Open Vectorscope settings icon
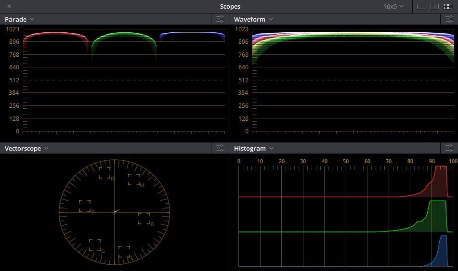458x271 pixels. (x=220, y=148)
